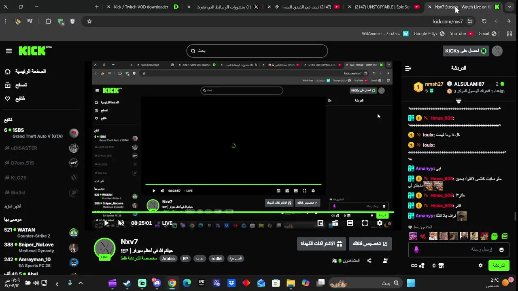
Task: Open Steam from the taskbar
Action: coord(127,283)
